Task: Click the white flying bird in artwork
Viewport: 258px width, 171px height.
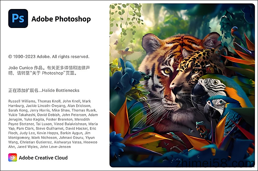Action: pos(127,53)
